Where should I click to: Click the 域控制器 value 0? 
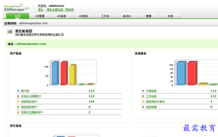(211, 107)
